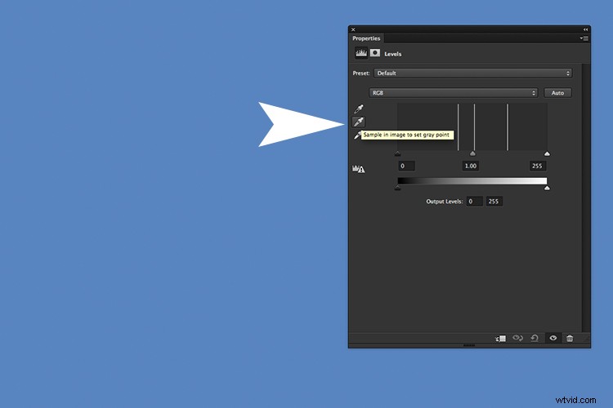Image resolution: width=613 pixels, height=408 pixels.
Task: Click the histogram warning recalculate icon
Action: coord(359,169)
